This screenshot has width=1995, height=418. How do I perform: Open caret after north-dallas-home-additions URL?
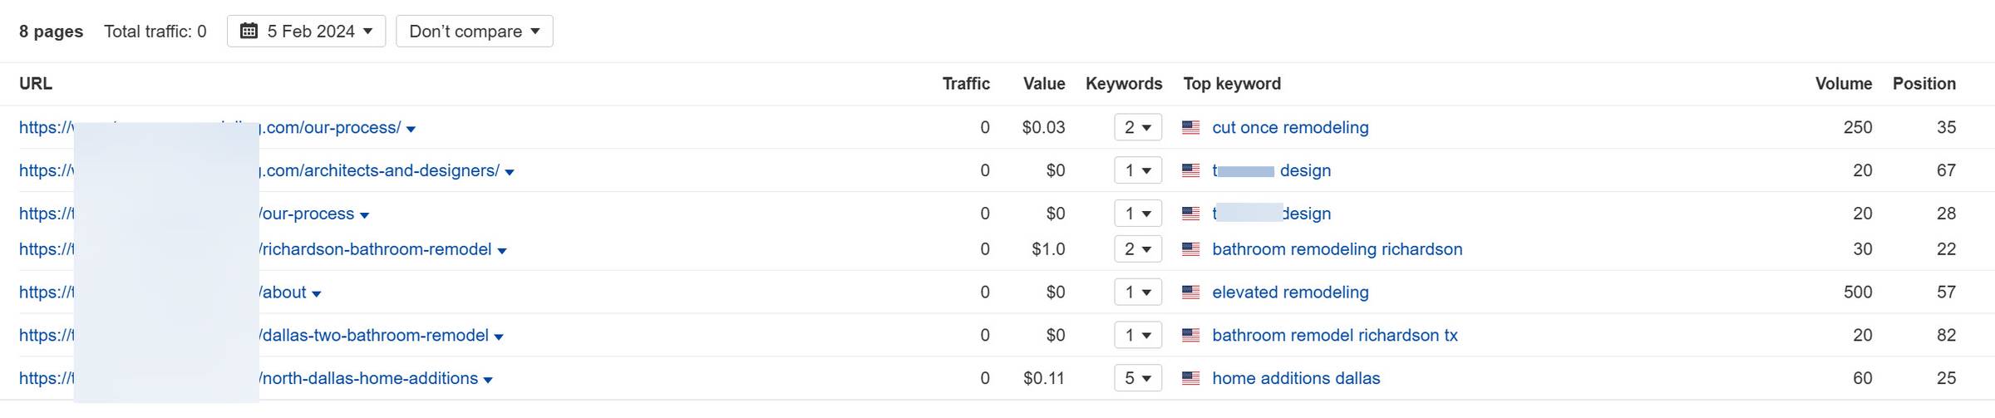pyautogui.click(x=488, y=381)
